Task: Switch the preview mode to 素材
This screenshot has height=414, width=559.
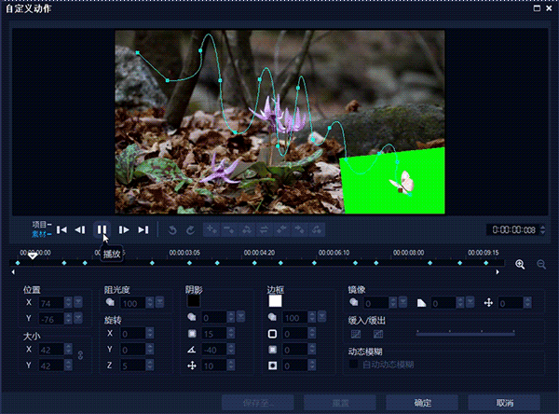Action: point(42,234)
